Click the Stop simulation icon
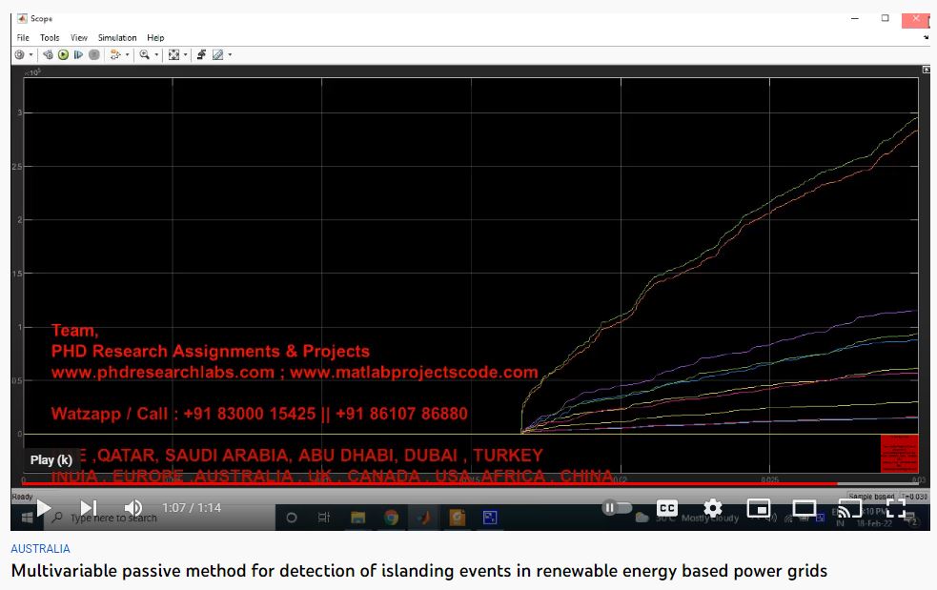 click(x=93, y=55)
